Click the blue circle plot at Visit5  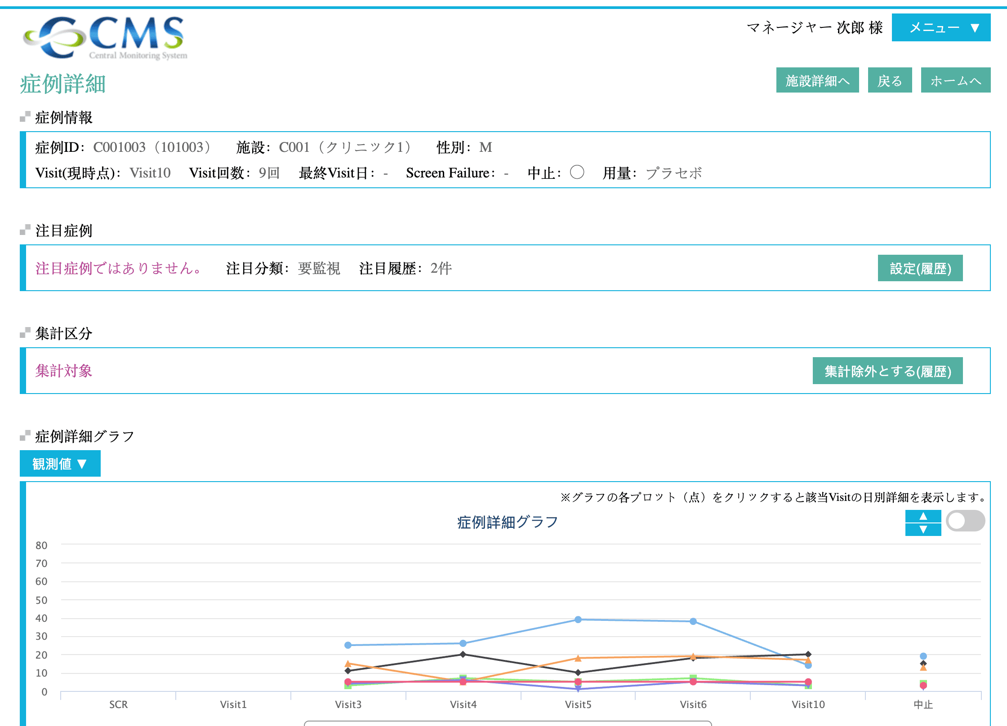pyautogui.click(x=578, y=620)
